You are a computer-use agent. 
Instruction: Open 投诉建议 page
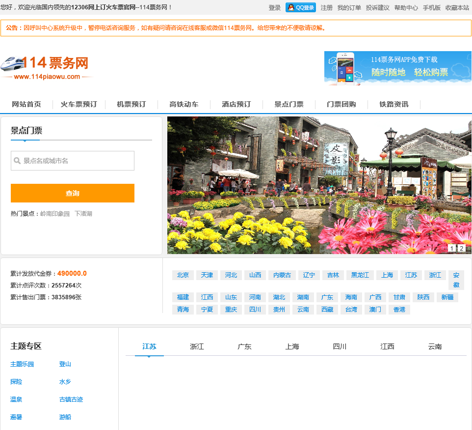tap(378, 7)
